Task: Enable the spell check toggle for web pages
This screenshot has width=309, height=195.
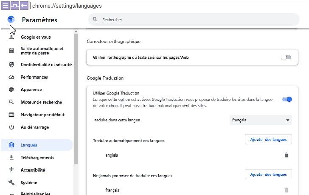Action: point(286,57)
